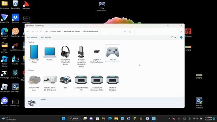Select Microsoft Print to PDF printer
Image resolution: width=217 pixels, height=122 pixels.
click(x=81, y=83)
